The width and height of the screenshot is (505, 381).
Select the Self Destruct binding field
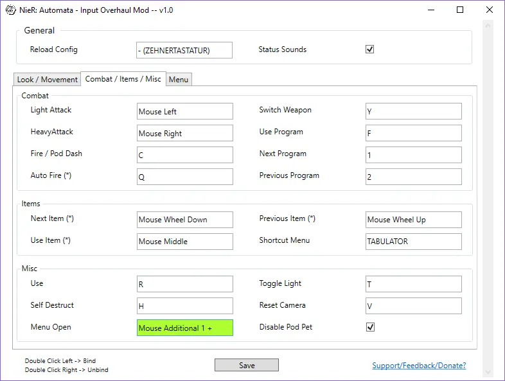[x=185, y=306]
